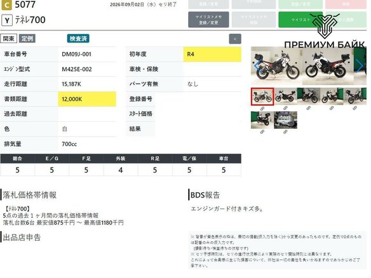Click the 電/保 score header

coord(189,159)
